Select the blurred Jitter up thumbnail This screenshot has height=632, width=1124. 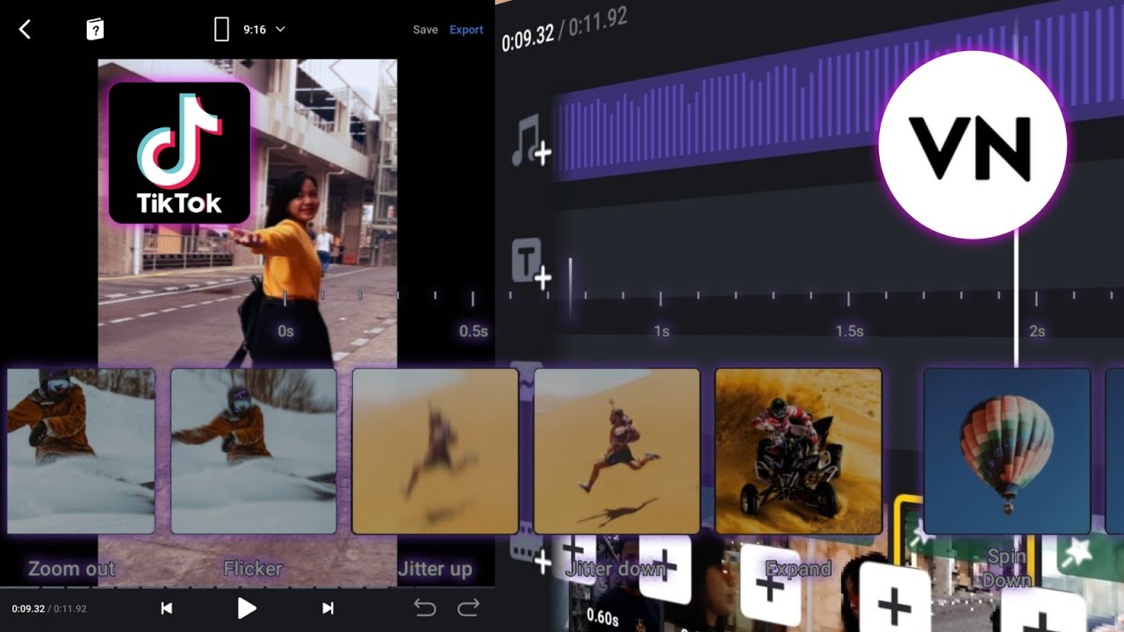pyautogui.click(x=435, y=451)
